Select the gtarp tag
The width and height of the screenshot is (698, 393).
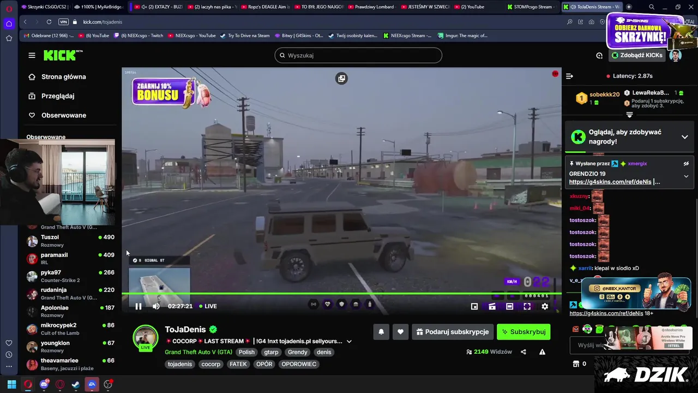point(271,352)
